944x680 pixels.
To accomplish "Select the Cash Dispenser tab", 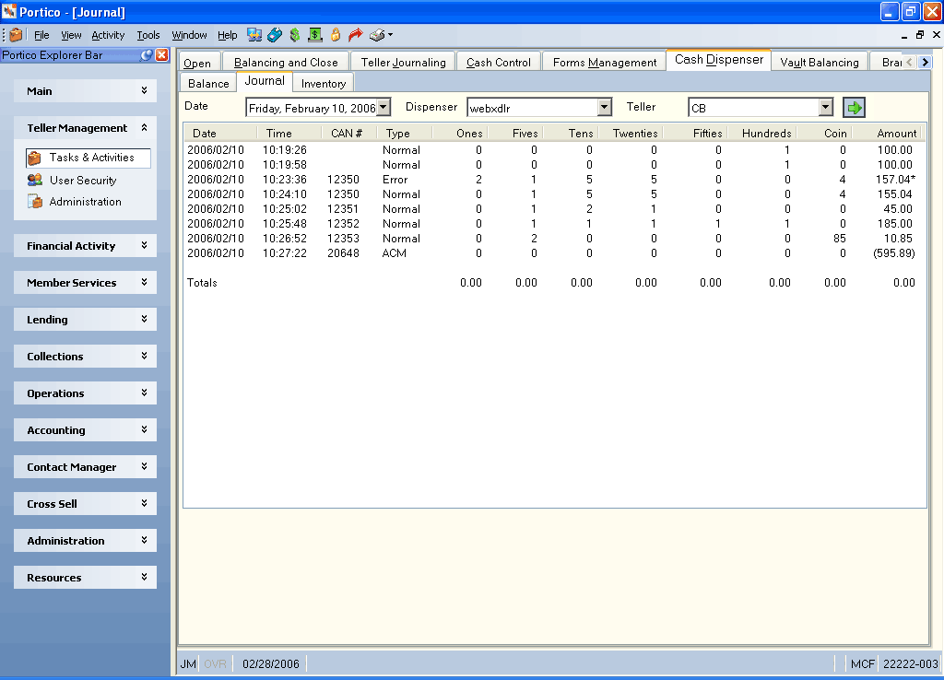I will click(x=719, y=60).
